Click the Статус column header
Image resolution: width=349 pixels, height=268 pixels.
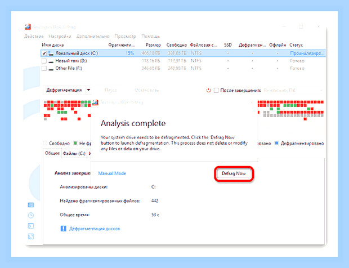296,45
